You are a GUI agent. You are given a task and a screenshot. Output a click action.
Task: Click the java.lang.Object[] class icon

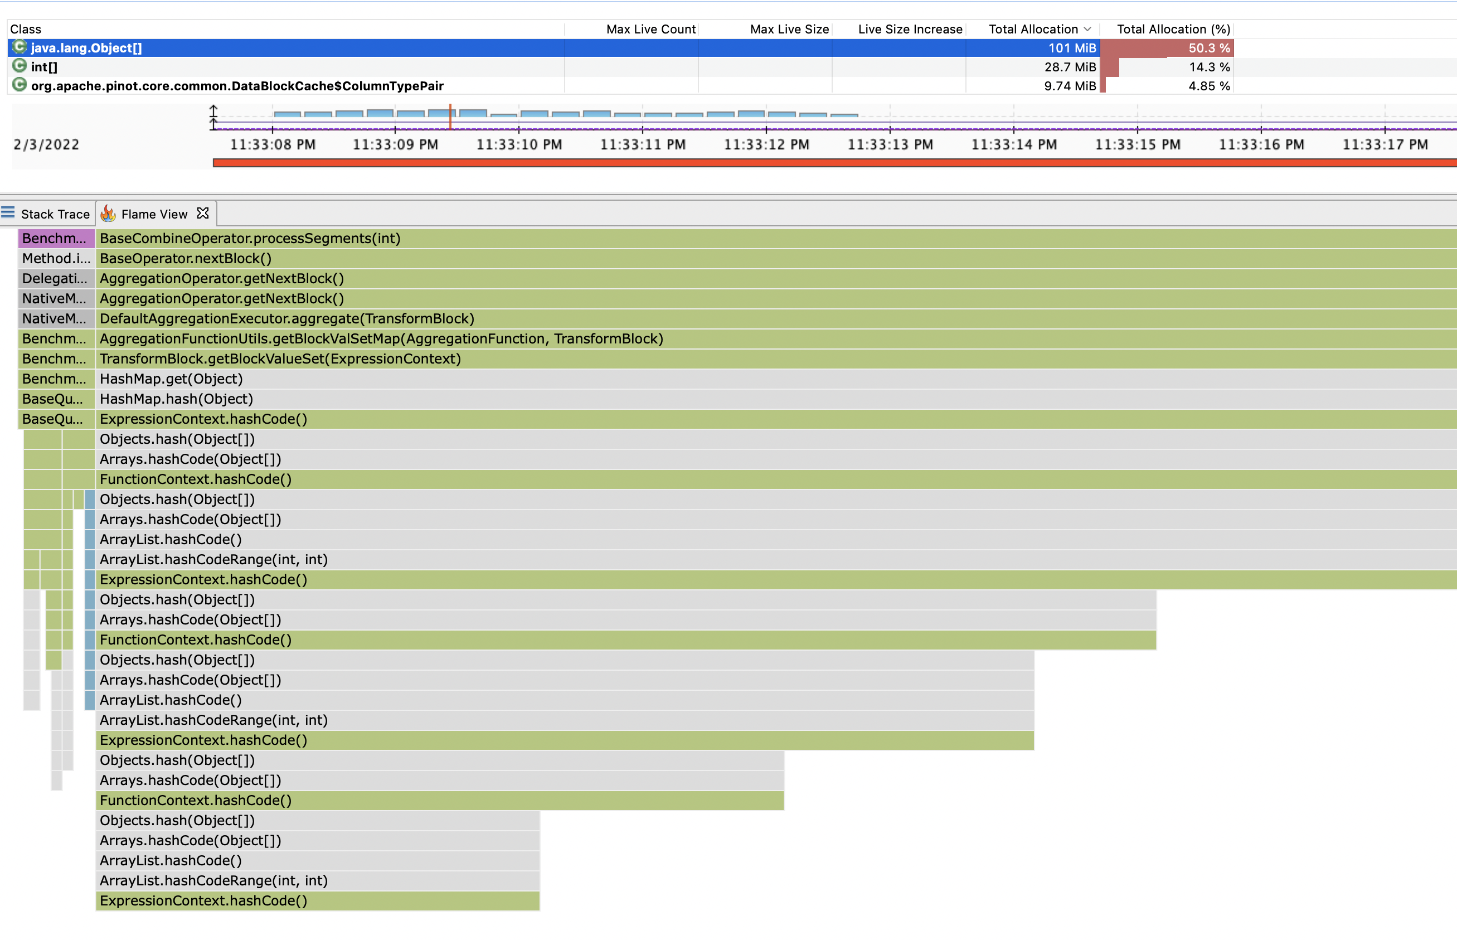(20, 47)
